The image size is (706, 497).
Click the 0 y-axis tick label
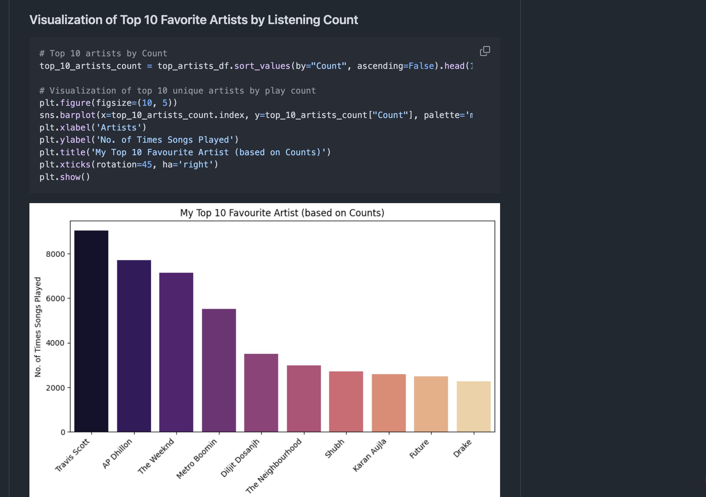(x=63, y=432)
